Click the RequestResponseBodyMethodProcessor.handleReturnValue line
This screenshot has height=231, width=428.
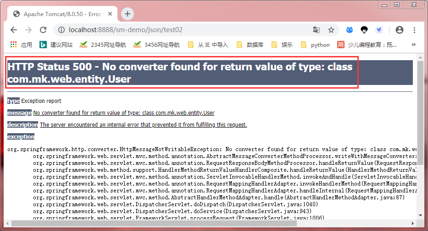[x=225, y=163]
